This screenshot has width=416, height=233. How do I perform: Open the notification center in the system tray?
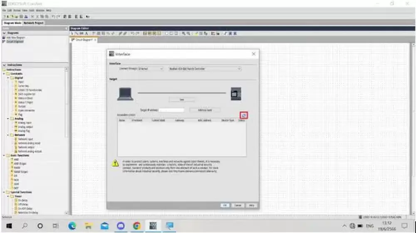click(404, 226)
